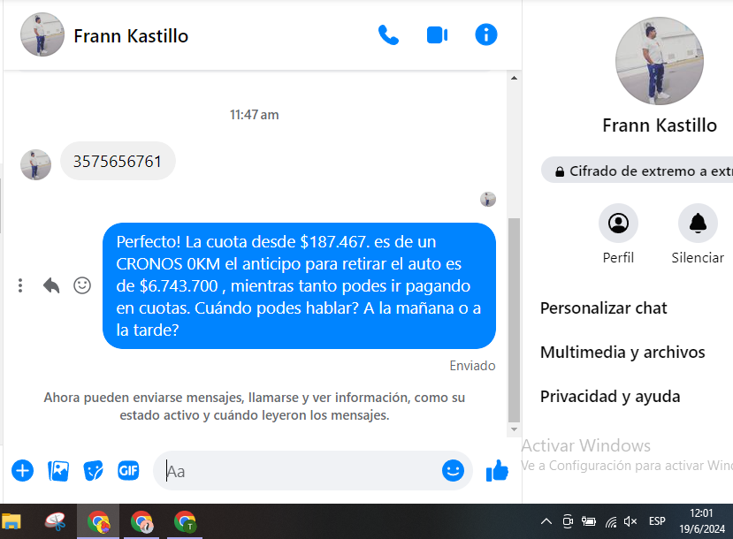Silence notifications with the Silenciar bell
Viewport: 733px width, 539px height.
pyautogui.click(x=698, y=224)
